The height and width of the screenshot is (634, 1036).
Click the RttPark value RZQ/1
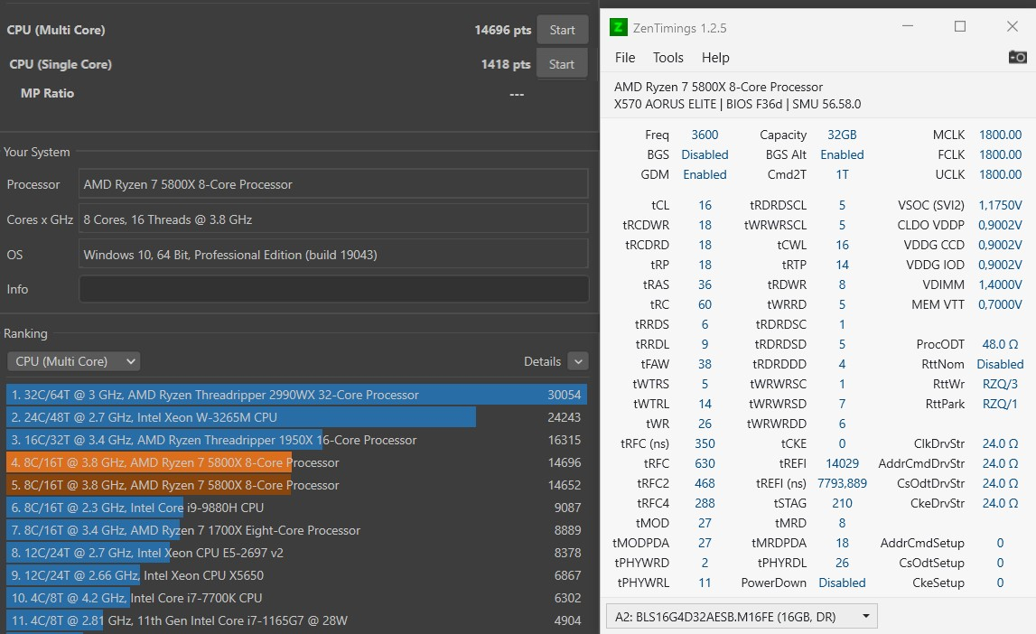tap(1000, 404)
